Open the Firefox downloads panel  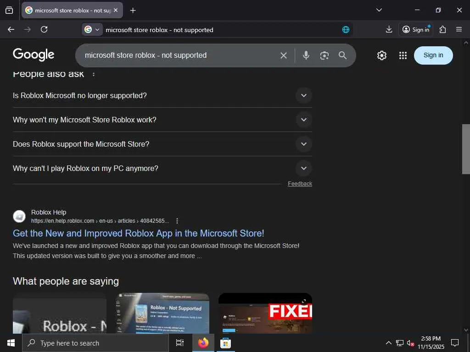pos(389,29)
